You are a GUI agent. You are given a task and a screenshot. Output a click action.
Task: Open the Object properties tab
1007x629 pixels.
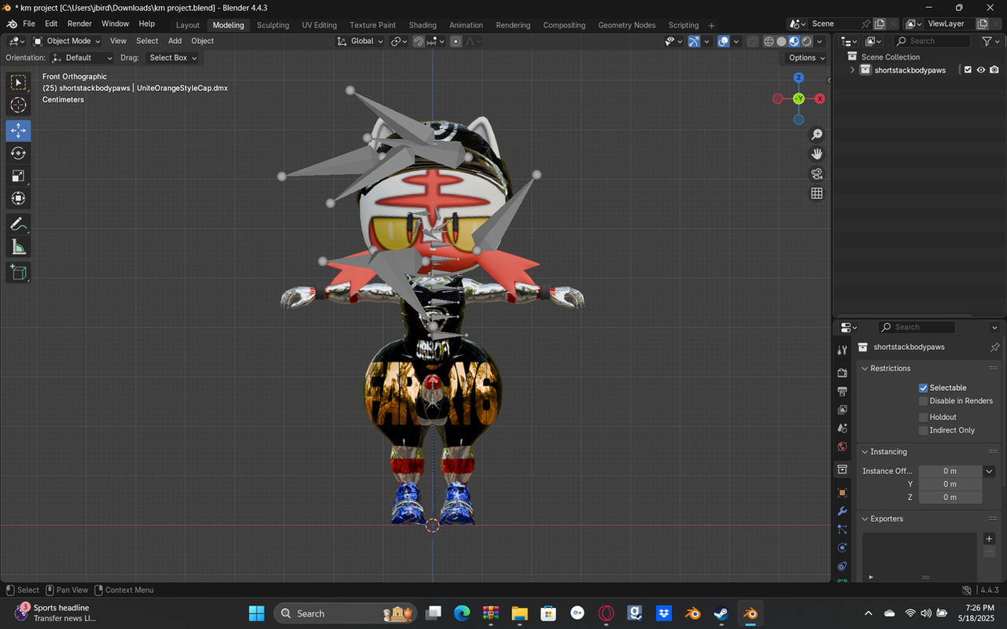842,492
